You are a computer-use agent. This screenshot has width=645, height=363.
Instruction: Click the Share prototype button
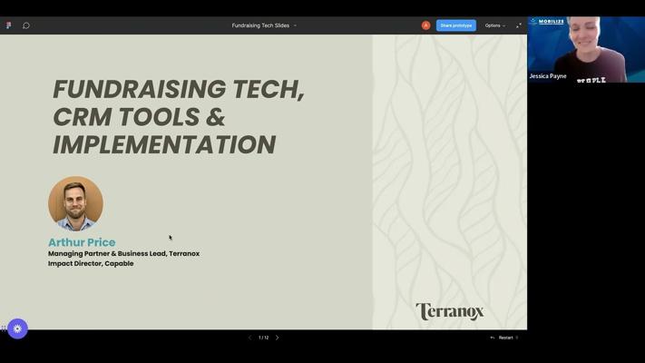(x=455, y=25)
